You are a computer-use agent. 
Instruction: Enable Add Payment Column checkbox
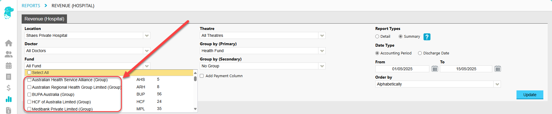click(x=202, y=76)
